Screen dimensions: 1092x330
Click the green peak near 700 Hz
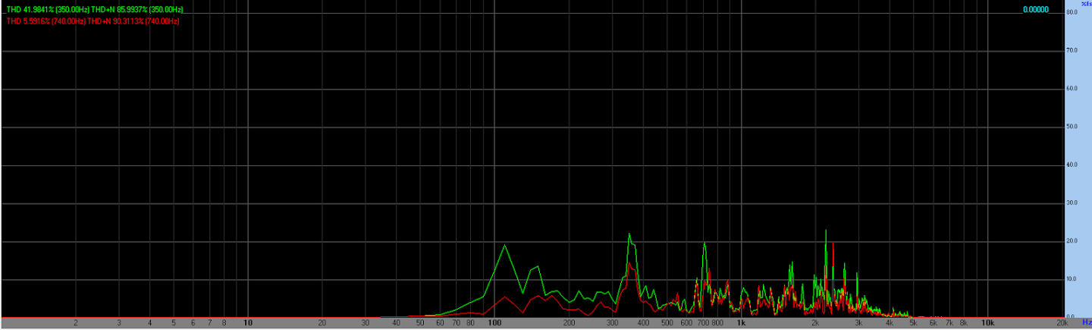(x=704, y=243)
